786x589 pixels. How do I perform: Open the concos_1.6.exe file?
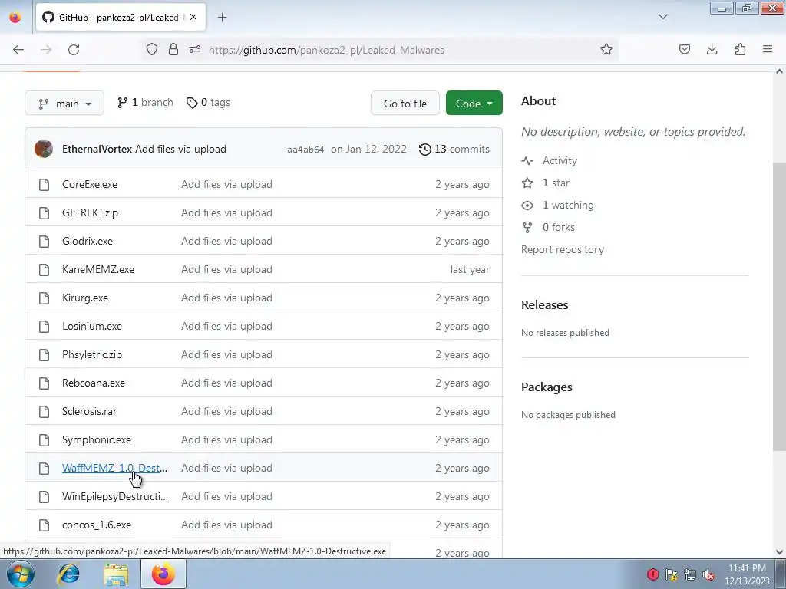click(97, 525)
